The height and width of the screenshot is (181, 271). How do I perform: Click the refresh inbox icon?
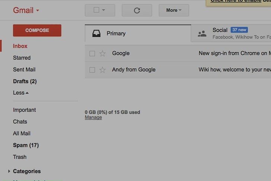tap(137, 10)
